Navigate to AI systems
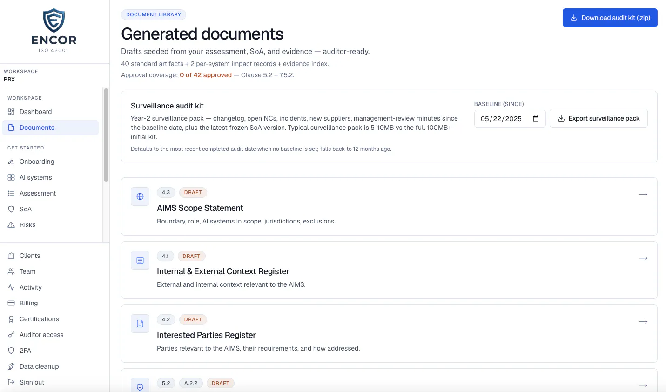This screenshot has width=666, height=392. (x=50, y=177)
